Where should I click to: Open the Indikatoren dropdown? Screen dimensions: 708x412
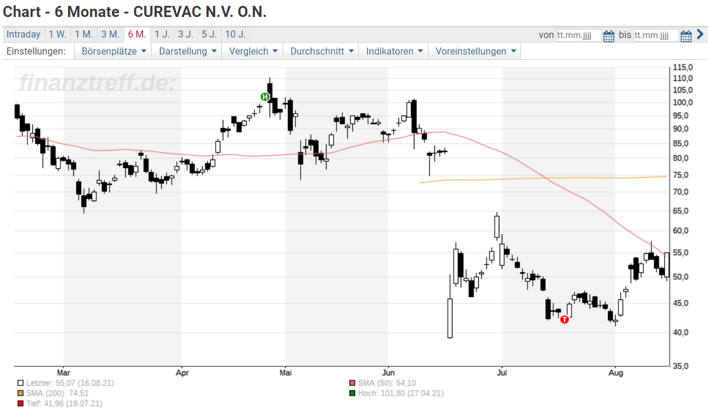pyautogui.click(x=394, y=51)
